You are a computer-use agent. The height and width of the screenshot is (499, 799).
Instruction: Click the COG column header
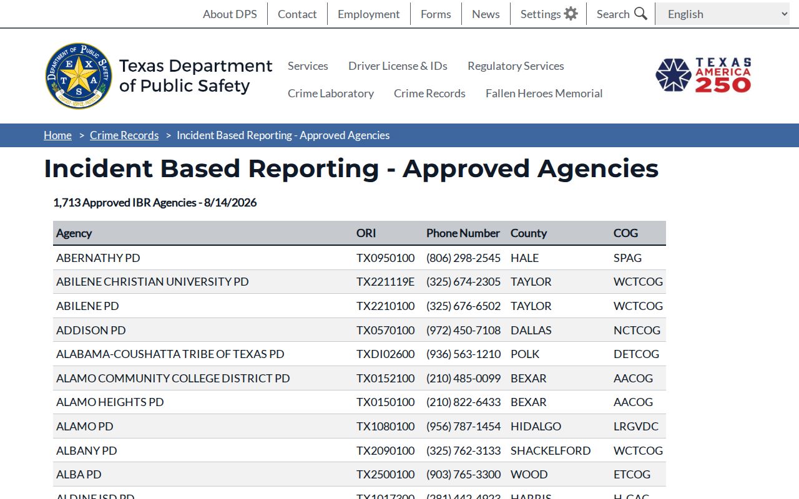tap(625, 233)
